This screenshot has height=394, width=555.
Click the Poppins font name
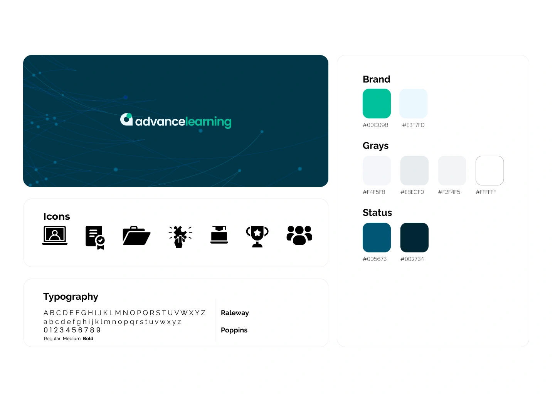(x=234, y=330)
